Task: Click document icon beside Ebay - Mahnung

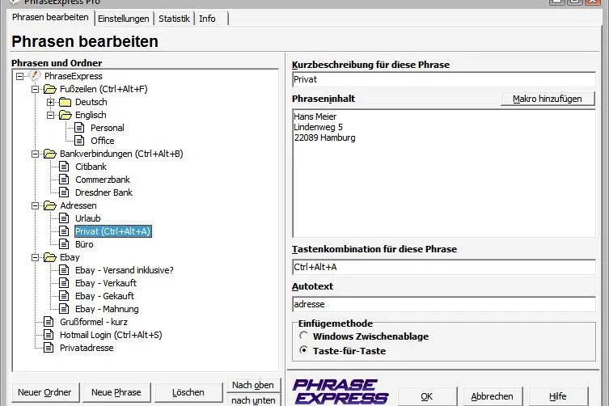Action: [64, 308]
